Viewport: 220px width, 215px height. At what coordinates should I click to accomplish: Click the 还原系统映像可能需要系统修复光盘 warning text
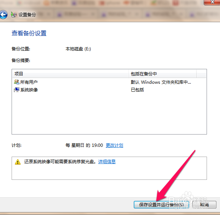(60, 162)
